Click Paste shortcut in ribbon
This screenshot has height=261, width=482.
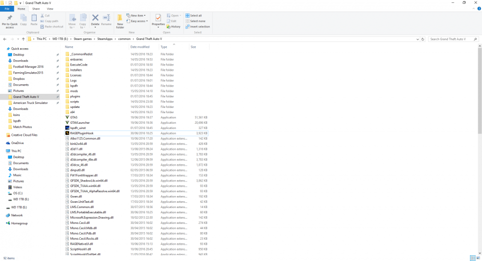click(x=52, y=26)
